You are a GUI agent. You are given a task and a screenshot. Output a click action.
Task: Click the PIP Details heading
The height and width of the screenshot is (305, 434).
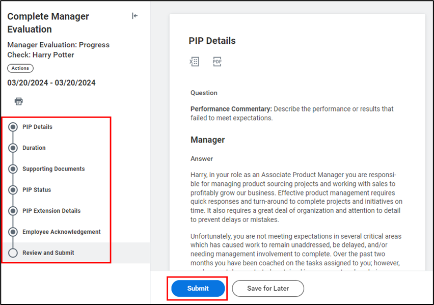pos(212,41)
